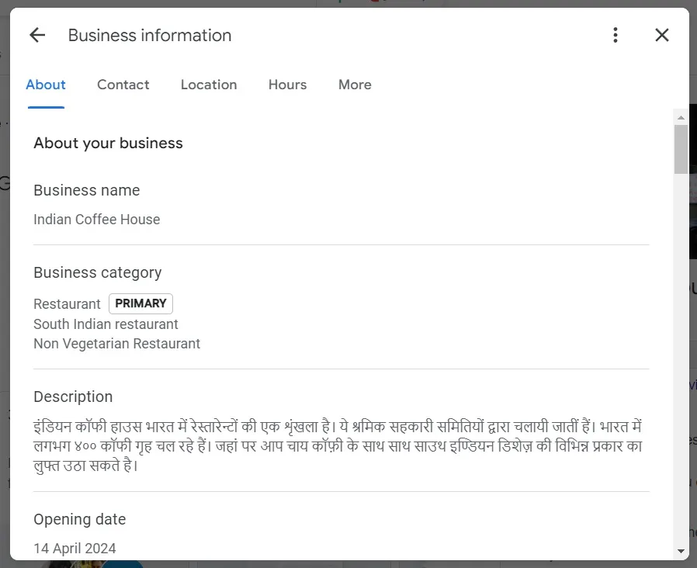This screenshot has width=697, height=568.
Task: Edit the Business name Indian Coffee House
Action: [x=97, y=219]
